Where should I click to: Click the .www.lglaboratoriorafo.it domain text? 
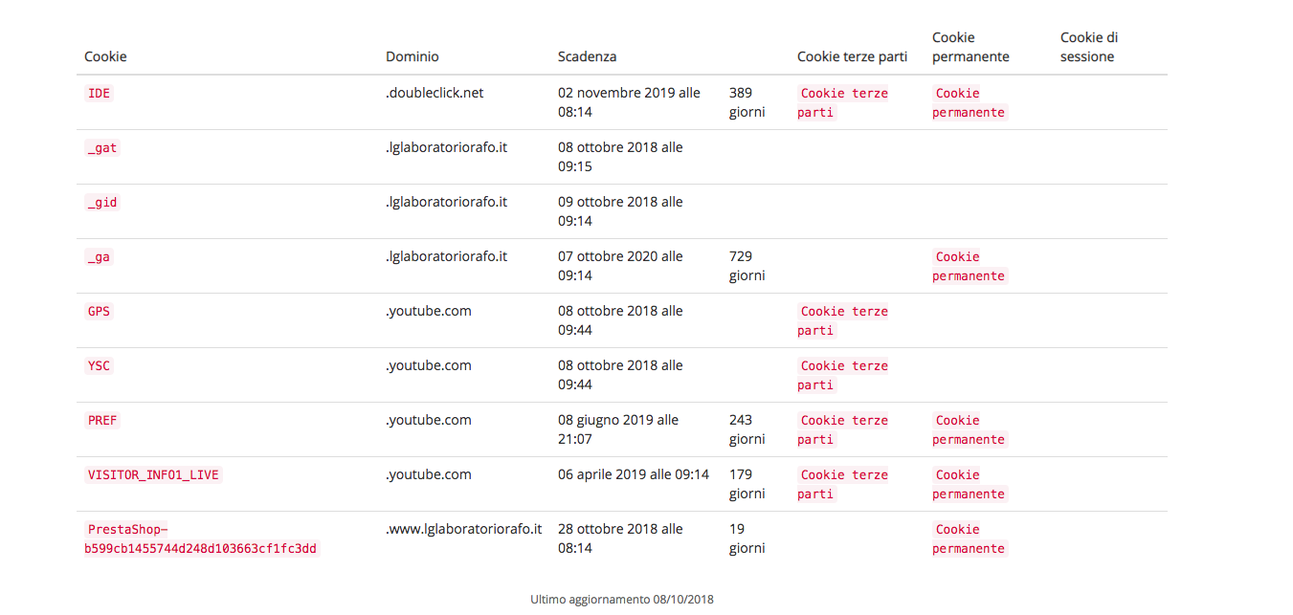(x=464, y=529)
